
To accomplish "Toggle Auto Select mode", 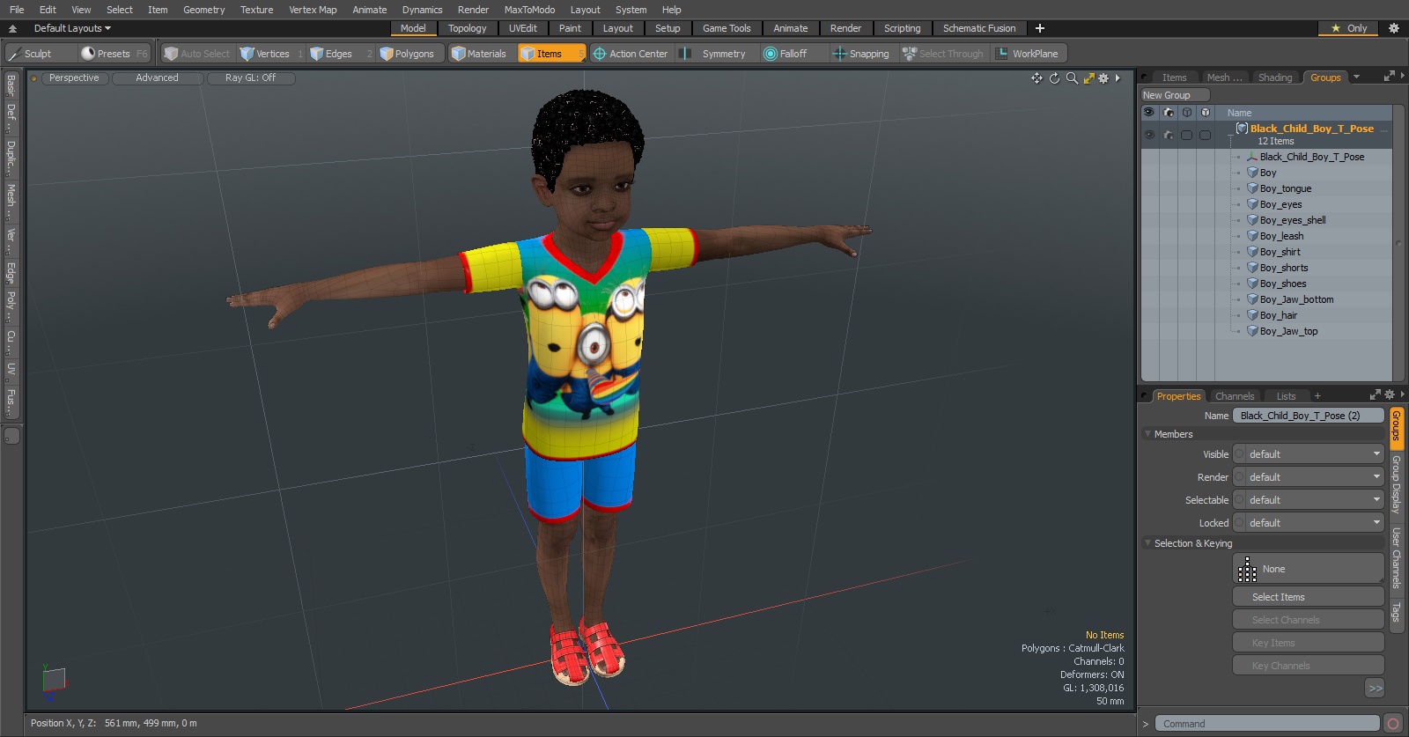I will [x=197, y=54].
